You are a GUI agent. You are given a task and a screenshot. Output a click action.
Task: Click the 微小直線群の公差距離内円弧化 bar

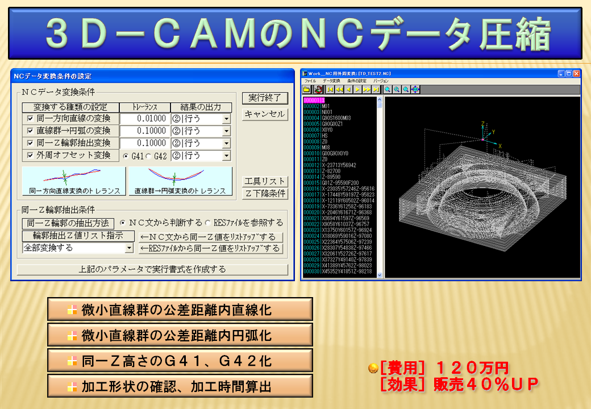180,335
